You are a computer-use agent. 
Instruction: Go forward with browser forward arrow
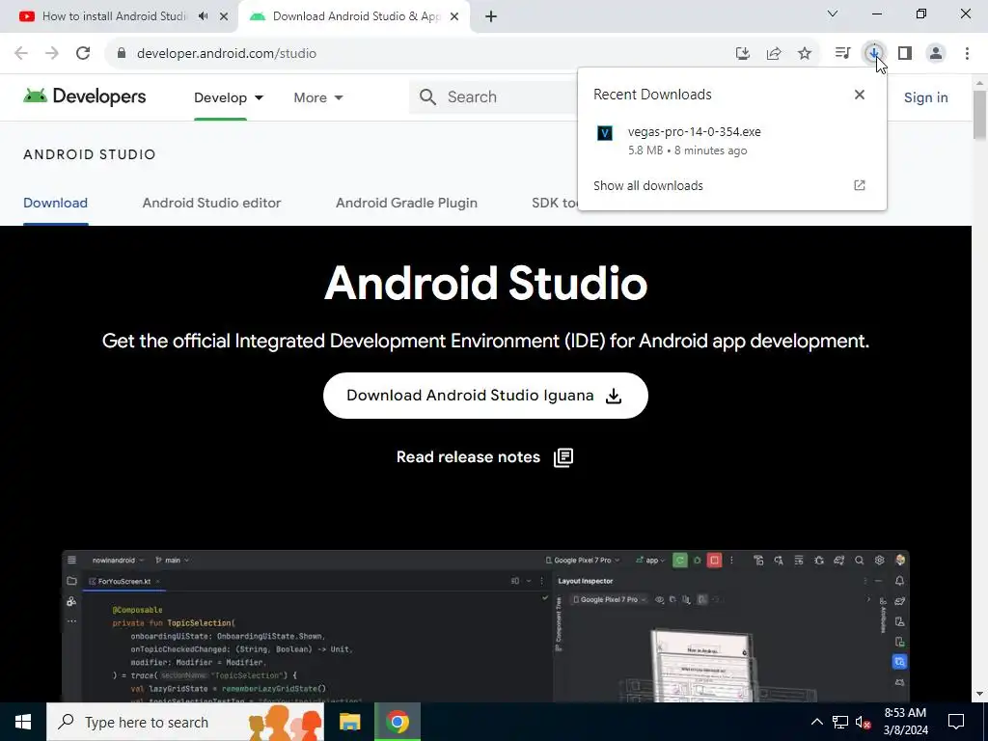pyautogui.click(x=52, y=53)
